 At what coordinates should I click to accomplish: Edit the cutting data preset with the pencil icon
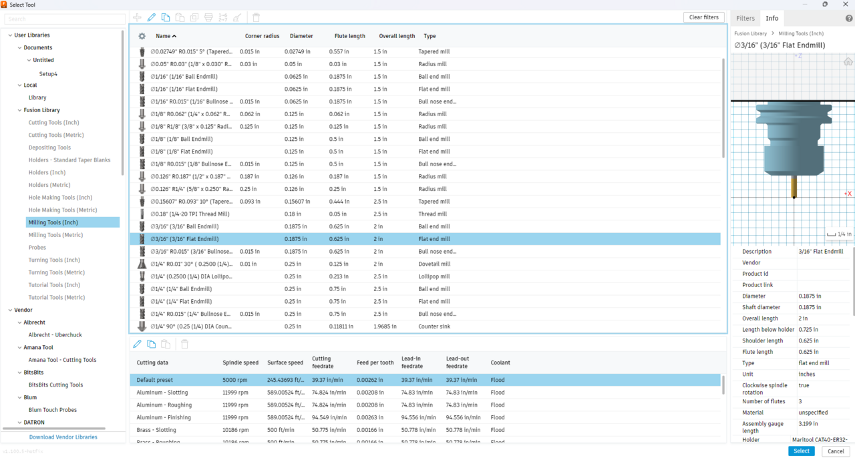pos(138,344)
